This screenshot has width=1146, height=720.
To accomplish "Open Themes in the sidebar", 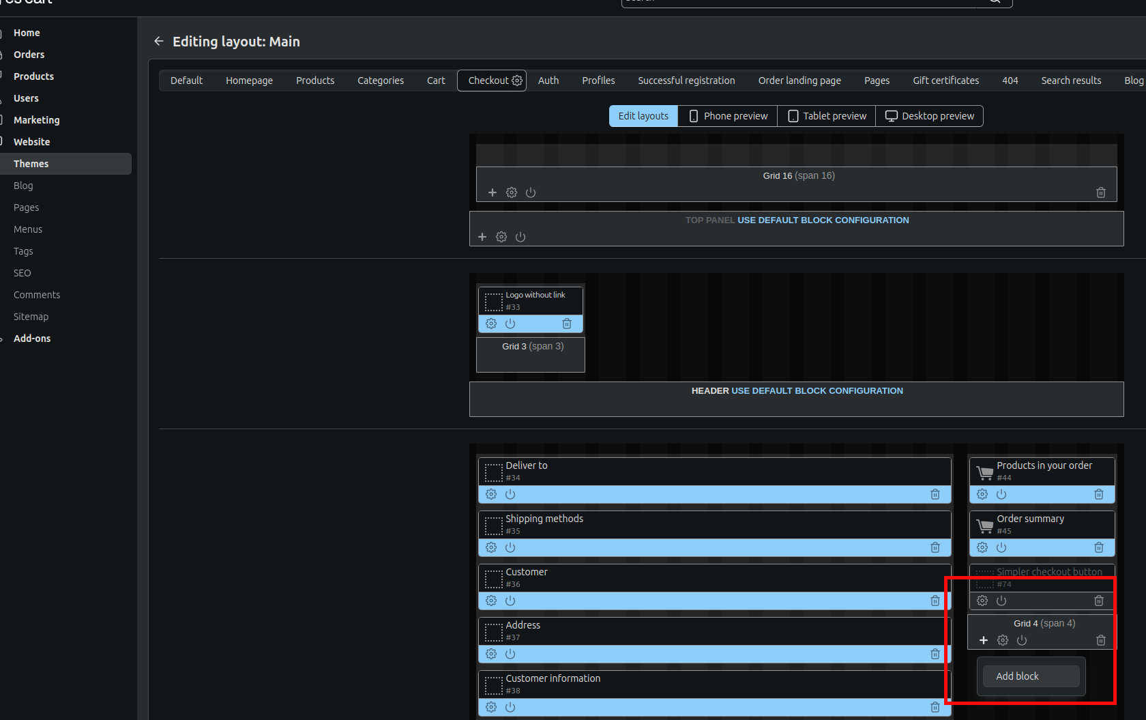I will pos(65,164).
